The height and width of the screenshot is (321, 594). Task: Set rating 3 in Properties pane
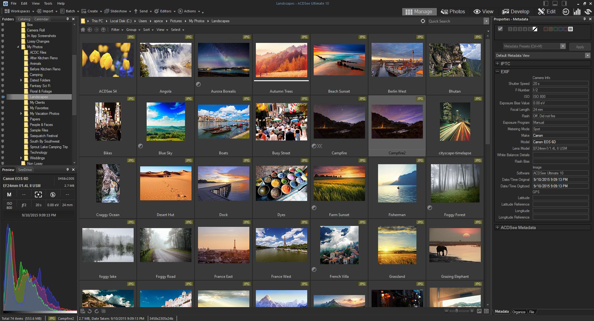tap(520, 29)
